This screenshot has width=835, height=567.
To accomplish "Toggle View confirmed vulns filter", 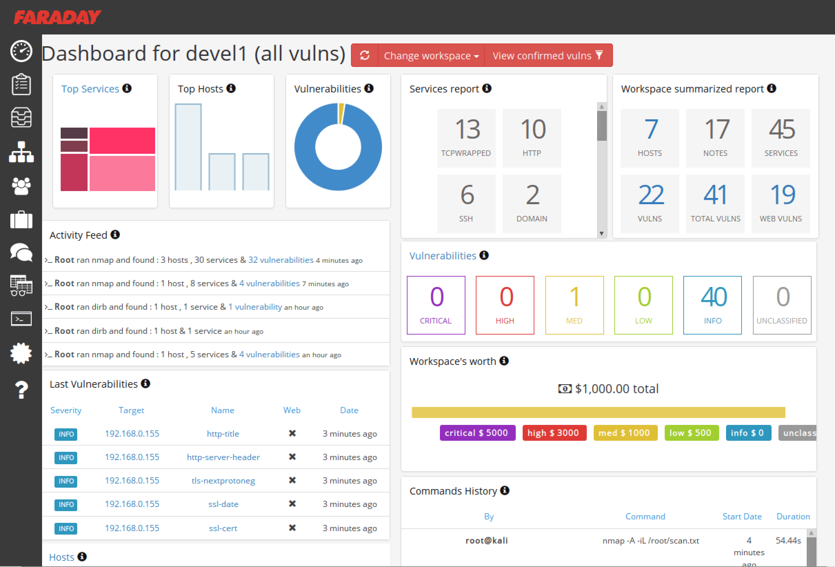I will coord(547,56).
